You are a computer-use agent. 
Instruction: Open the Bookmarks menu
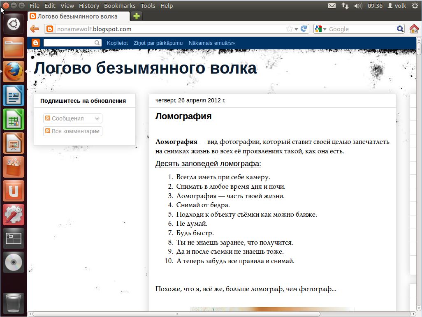pyautogui.click(x=120, y=6)
